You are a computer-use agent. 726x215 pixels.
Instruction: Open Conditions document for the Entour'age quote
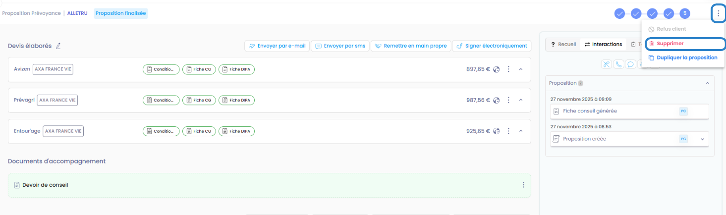coord(161,131)
